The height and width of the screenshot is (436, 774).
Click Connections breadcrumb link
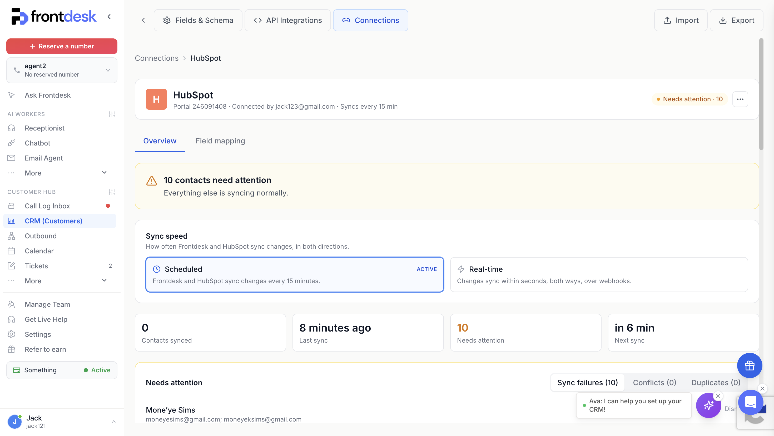coord(157,58)
